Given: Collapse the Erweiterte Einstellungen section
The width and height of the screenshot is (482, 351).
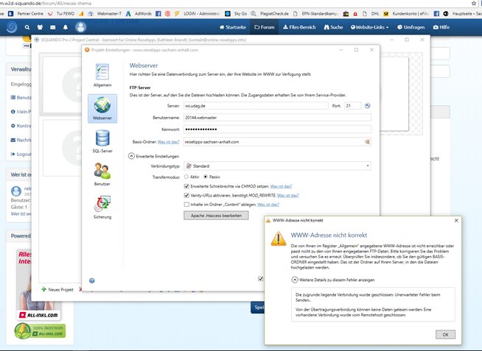Looking at the screenshot, I should coord(132,156).
